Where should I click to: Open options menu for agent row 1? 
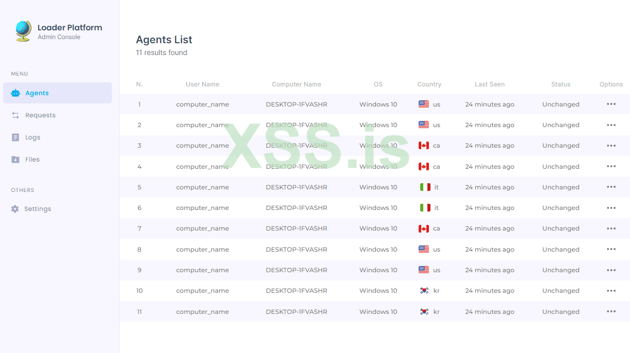(x=611, y=104)
